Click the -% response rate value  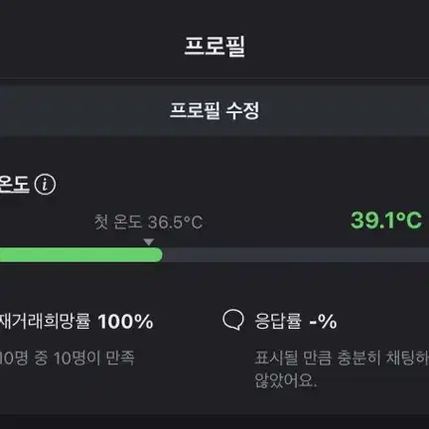coord(323,321)
